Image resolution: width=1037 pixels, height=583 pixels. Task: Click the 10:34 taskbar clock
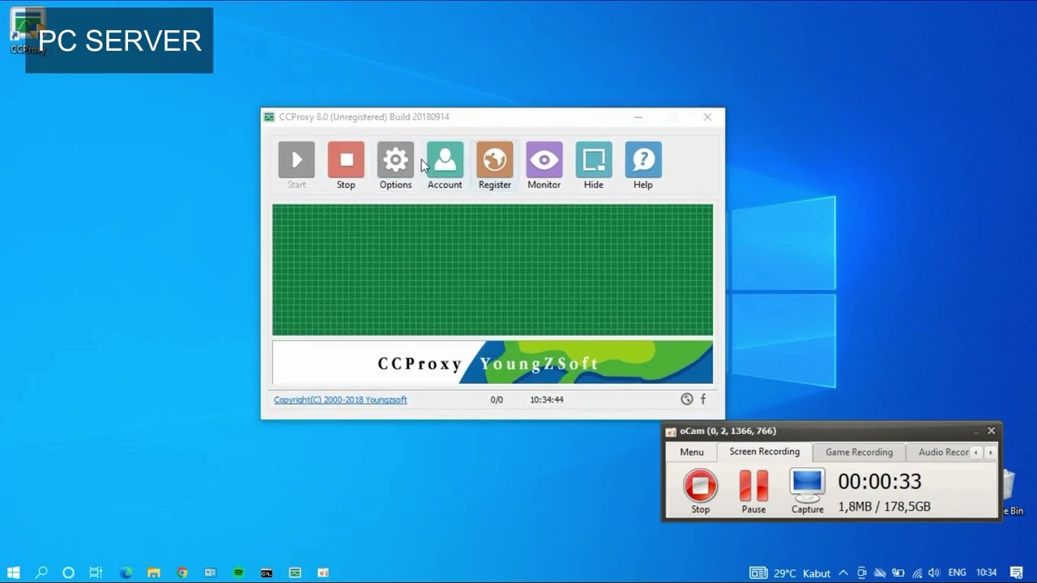pyautogui.click(x=986, y=573)
